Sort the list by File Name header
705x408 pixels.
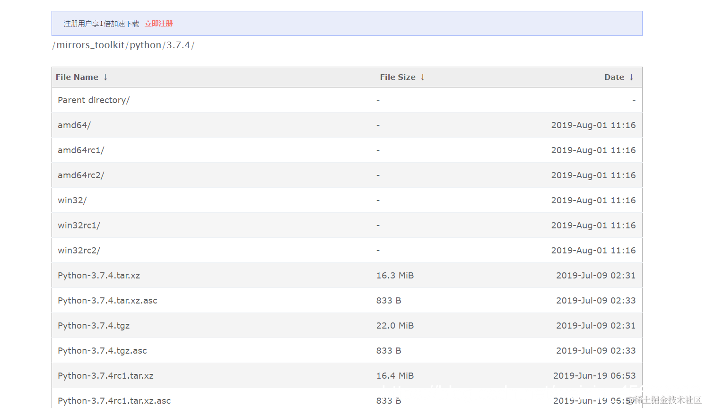77,77
